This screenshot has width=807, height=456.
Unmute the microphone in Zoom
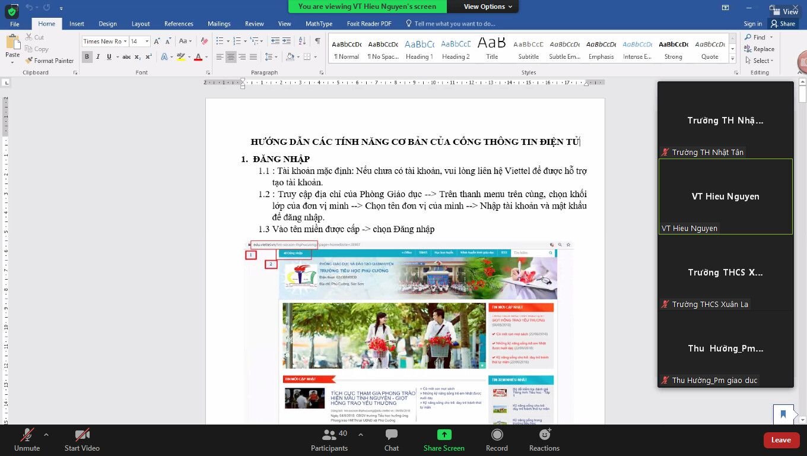pos(27,439)
